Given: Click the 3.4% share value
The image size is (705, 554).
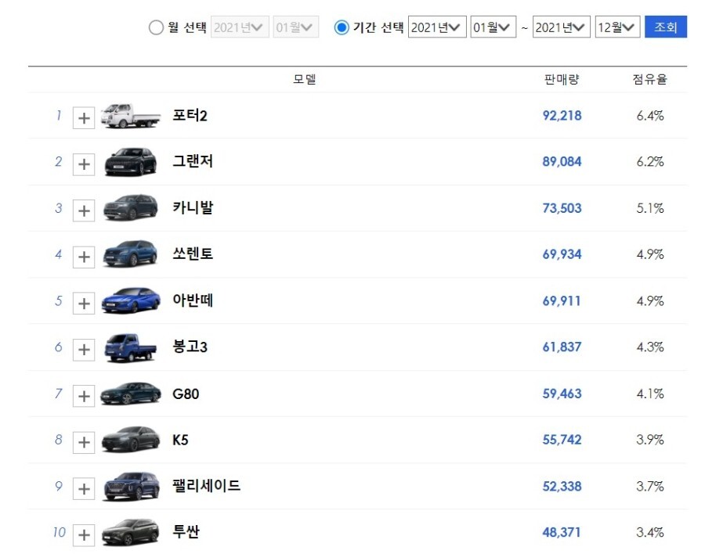Looking at the screenshot, I should point(650,533).
